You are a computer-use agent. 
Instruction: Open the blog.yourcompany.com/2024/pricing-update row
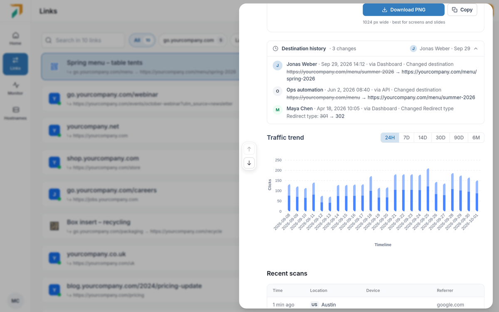coord(141,290)
